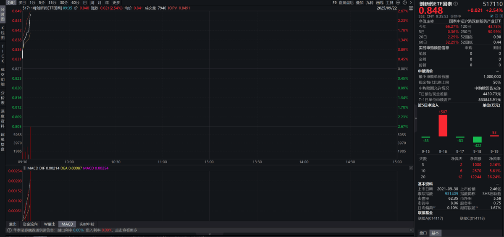Switch to 多日 timeframe tab
The image size is (504, 237).
(x=22, y=3)
